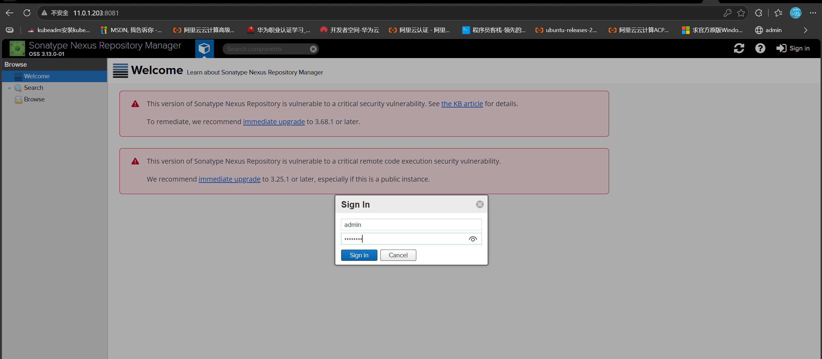This screenshot has height=359, width=822.
Task: Open the 求官方原版Windo bookmark
Action: 712,30
